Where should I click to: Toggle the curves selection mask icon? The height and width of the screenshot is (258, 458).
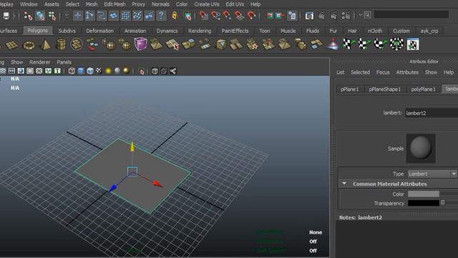pos(102,16)
